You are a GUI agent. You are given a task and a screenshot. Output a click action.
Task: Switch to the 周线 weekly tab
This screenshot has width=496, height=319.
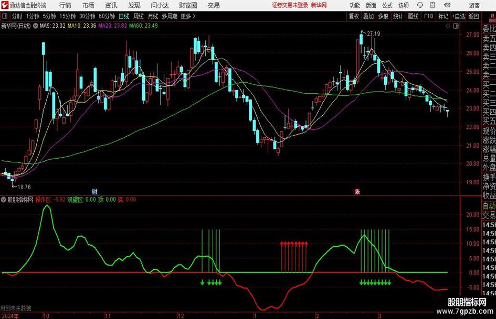[139, 16]
